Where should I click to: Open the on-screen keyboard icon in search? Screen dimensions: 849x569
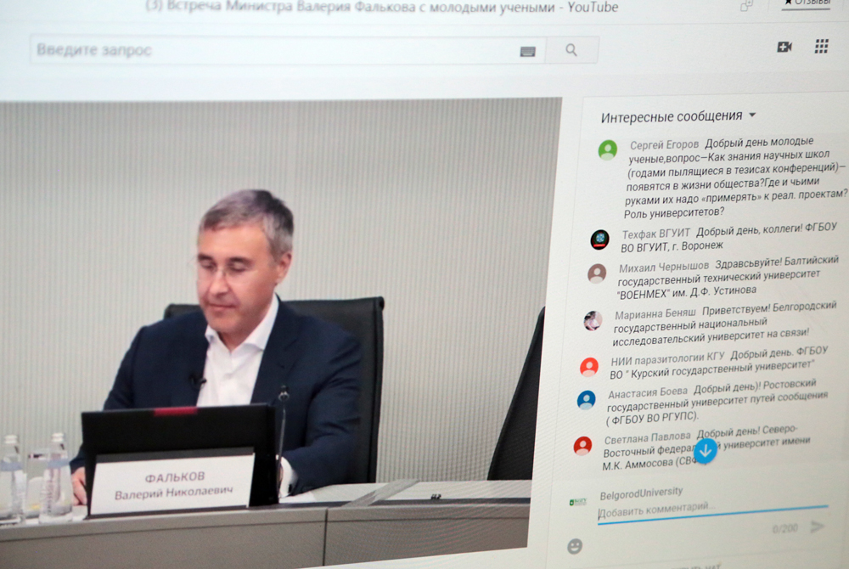coord(527,52)
